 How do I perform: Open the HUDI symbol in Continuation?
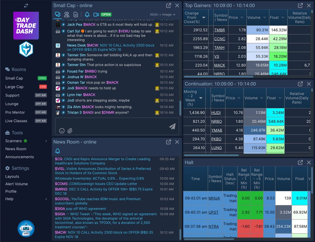(x=216, y=113)
